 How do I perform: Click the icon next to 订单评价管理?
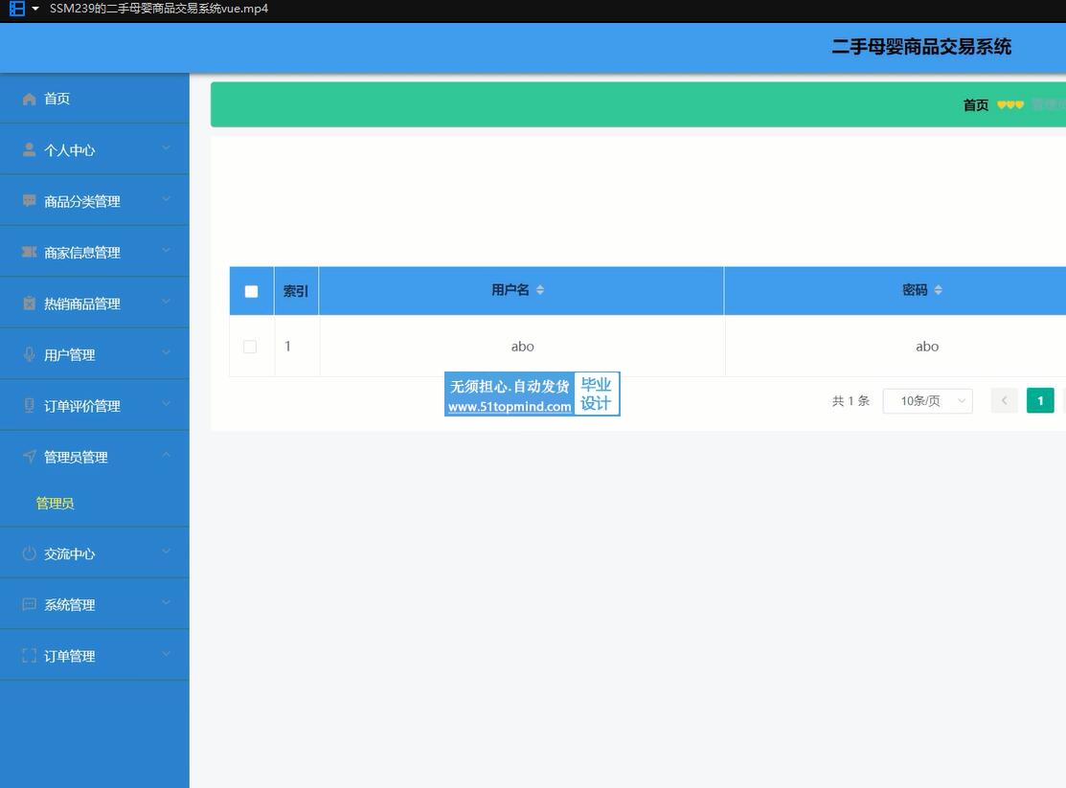click(30, 405)
